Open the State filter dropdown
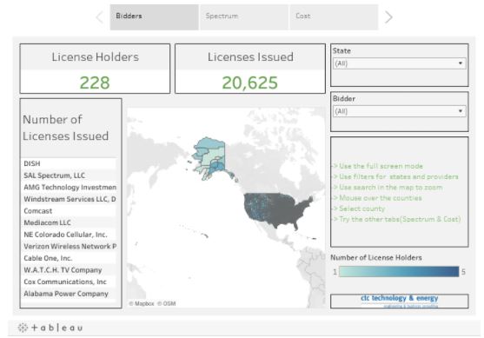Screen dimensions: 484x338 (400, 63)
